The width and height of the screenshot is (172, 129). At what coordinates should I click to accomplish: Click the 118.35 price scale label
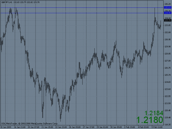[x=168, y=125]
